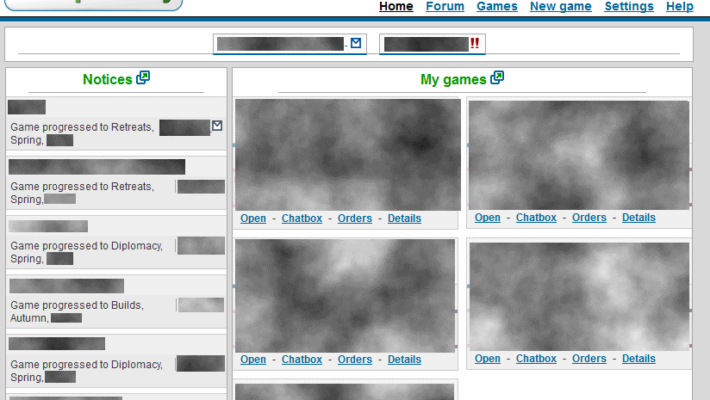
Task: Click the top-right game map thumbnail
Action: (x=579, y=155)
